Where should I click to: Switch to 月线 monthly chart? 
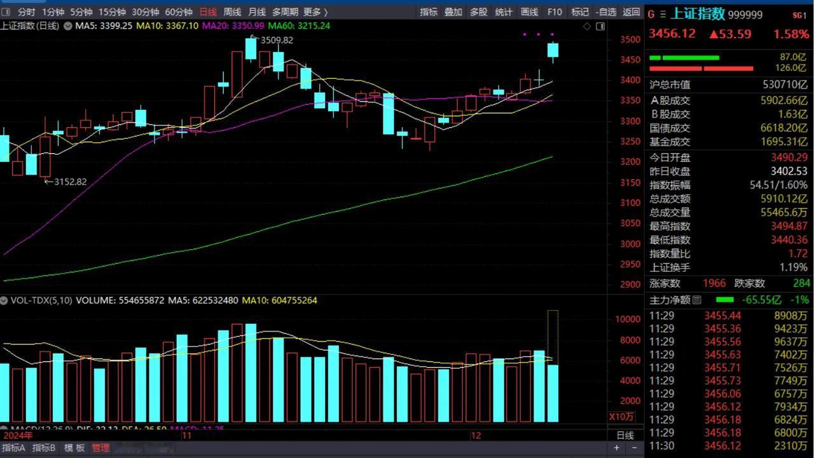point(257,12)
